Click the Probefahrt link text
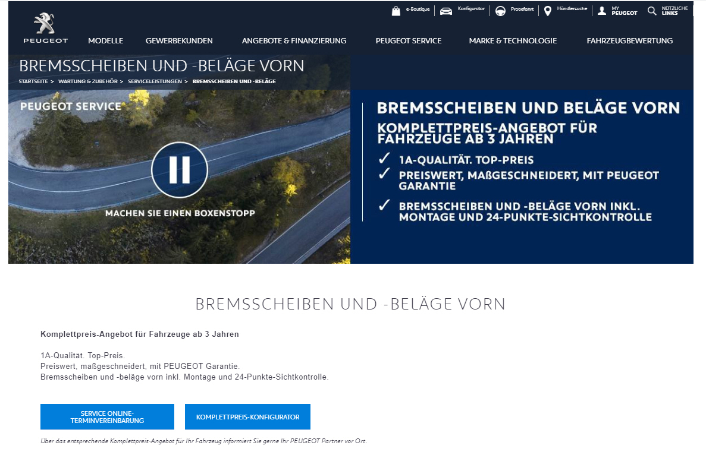 click(522, 9)
